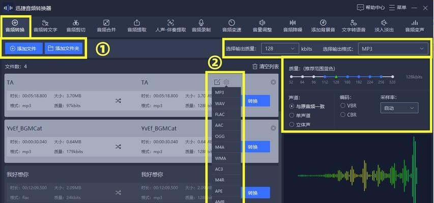
Task: Open the 音频变声 voice changer tool
Action: (414, 26)
